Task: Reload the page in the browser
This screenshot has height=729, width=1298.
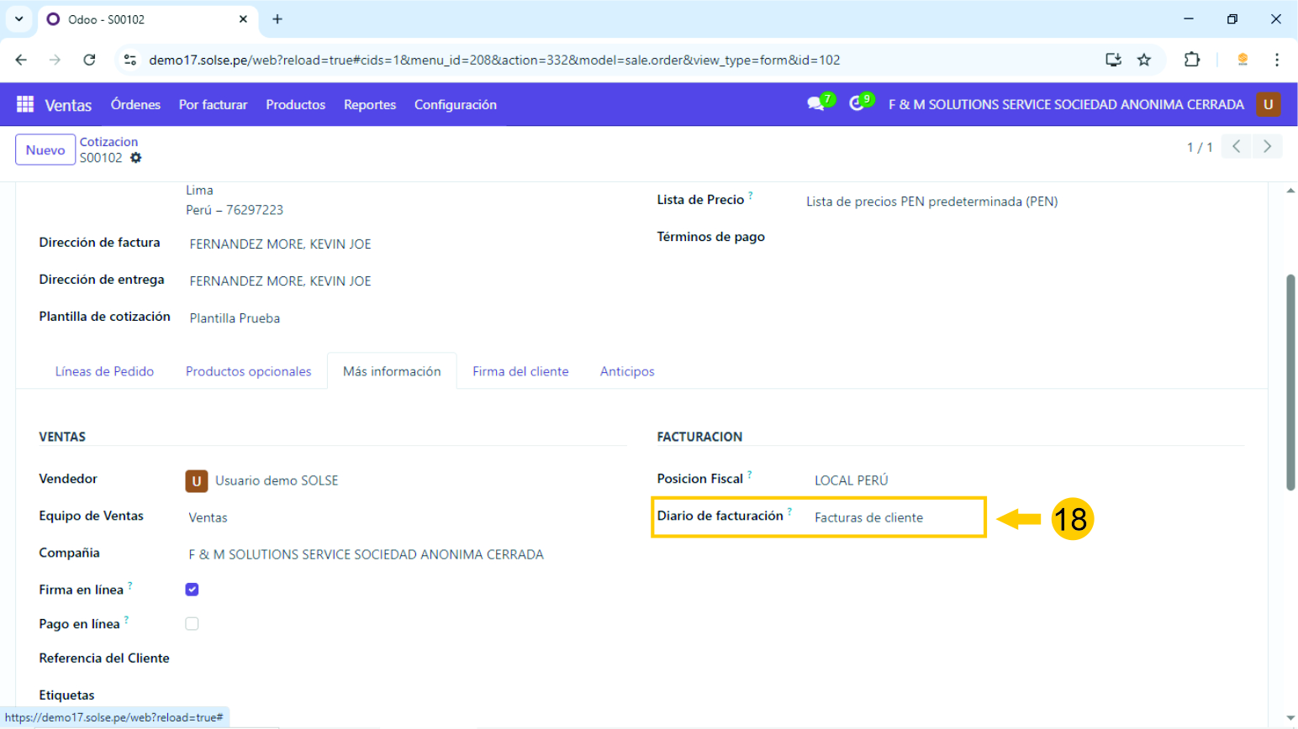Action: coord(89,60)
